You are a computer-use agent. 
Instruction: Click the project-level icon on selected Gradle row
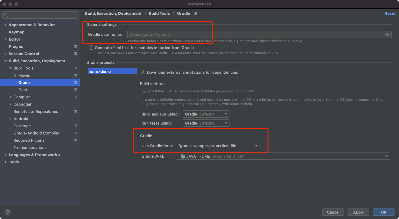click(75, 82)
